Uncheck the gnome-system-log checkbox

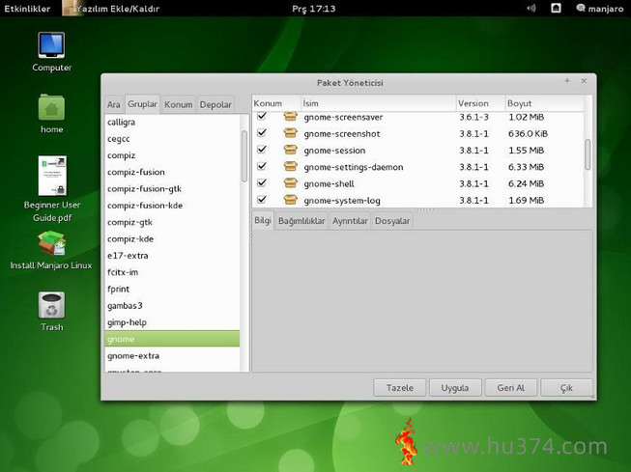pos(262,200)
